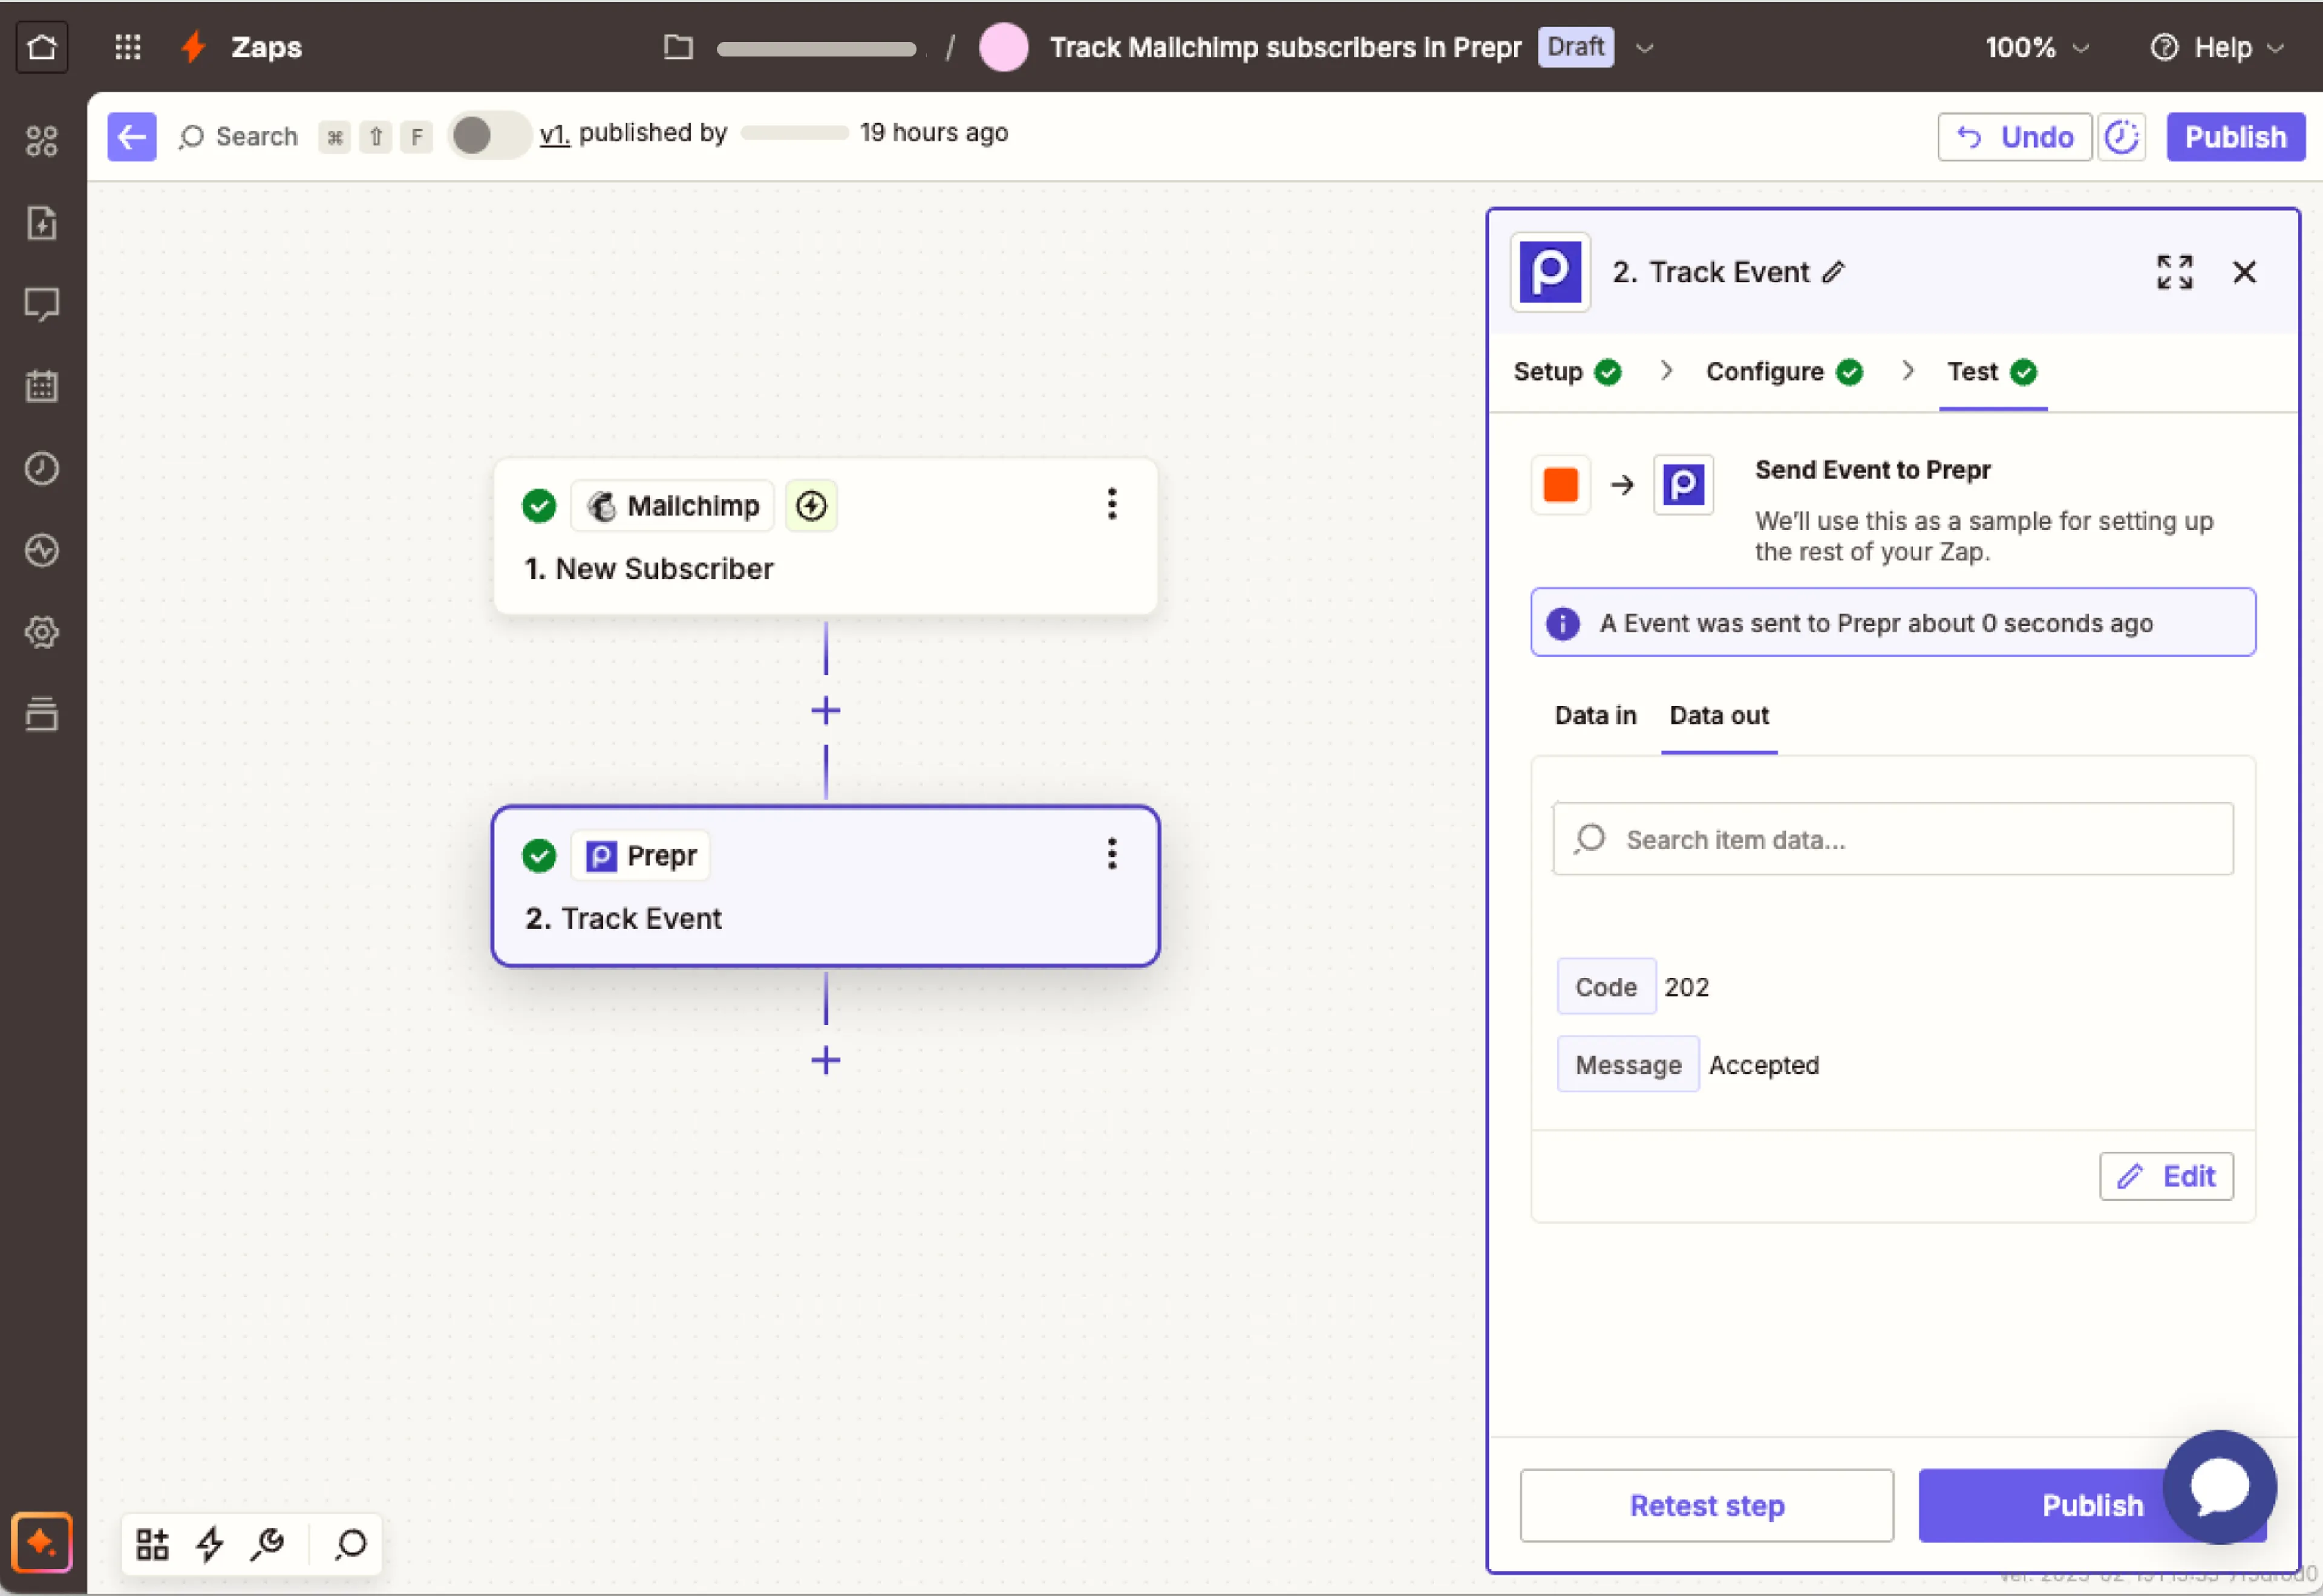
Task: Open the sidebar comments icon
Action: pos(42,304)
